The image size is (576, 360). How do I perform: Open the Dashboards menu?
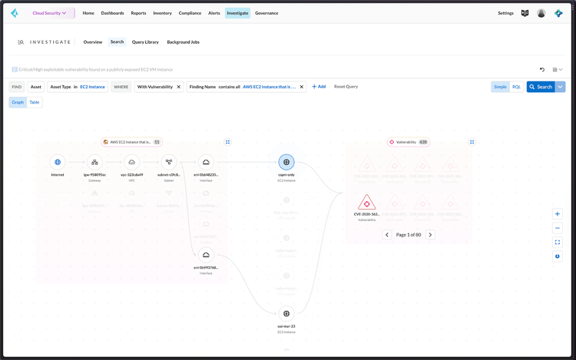(x=112, y=13)
